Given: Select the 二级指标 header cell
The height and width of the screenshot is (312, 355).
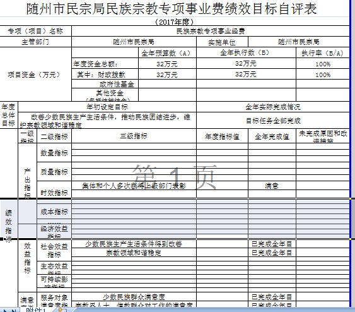Looking at the screenshot, I should click(54, 136).
